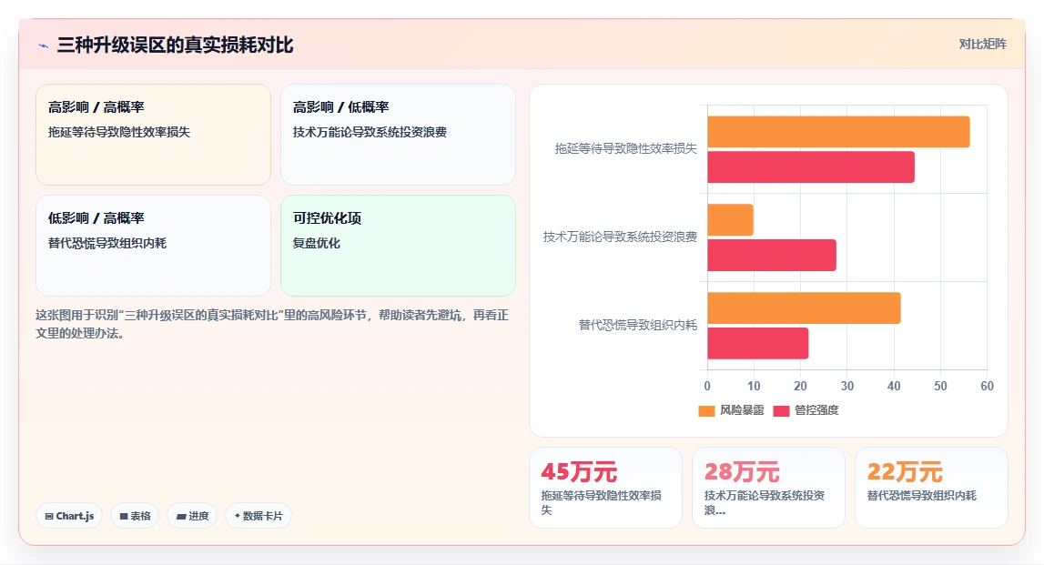Select the 高影响 / 低概率 matrix card
Viewport: 1044px width, 565px height.
398,135
